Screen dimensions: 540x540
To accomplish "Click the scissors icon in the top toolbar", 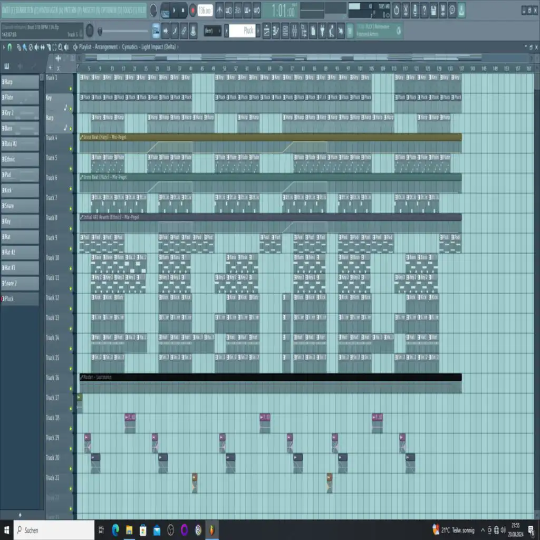I will tap(406, 11).
